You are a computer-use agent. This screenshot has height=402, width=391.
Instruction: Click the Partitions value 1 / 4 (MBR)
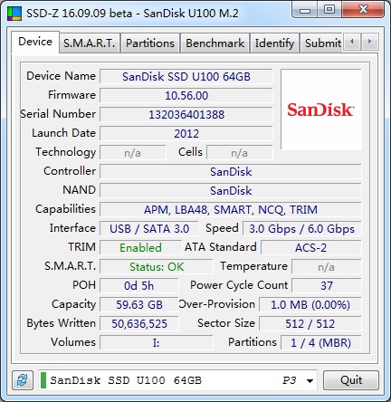pyautogui.click(x=320, y=343)
